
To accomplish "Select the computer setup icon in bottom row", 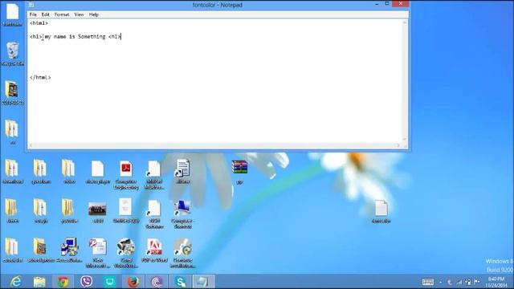I will (x=69, y=250).
